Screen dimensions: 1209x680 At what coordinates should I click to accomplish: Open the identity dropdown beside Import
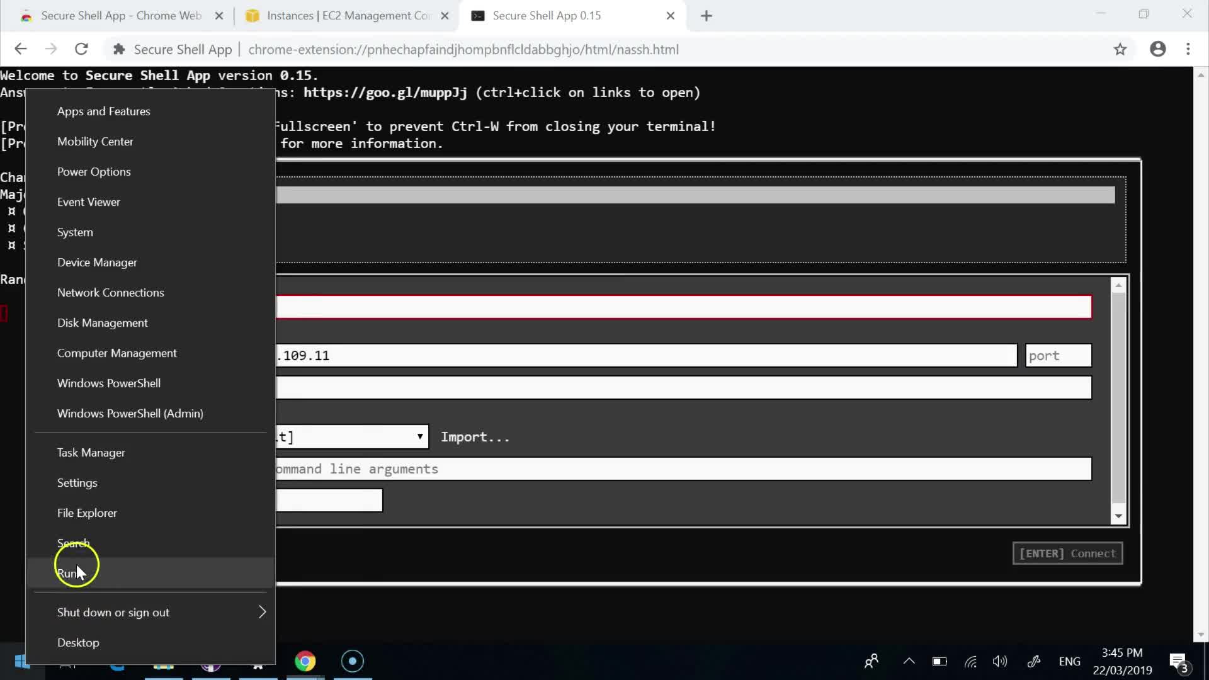353,436
